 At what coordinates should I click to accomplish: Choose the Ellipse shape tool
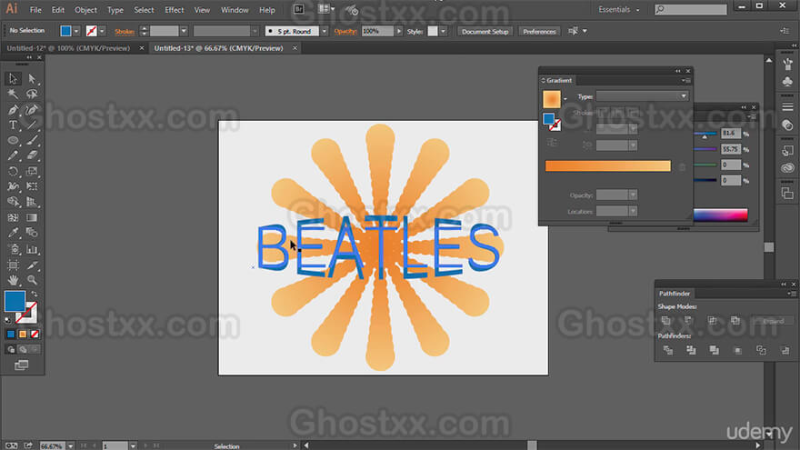tap(13, 140)
